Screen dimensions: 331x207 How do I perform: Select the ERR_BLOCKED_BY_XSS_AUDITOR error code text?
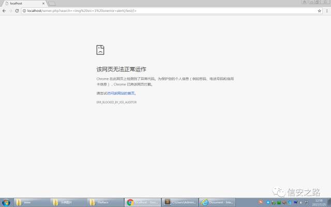tap(116, 102)
